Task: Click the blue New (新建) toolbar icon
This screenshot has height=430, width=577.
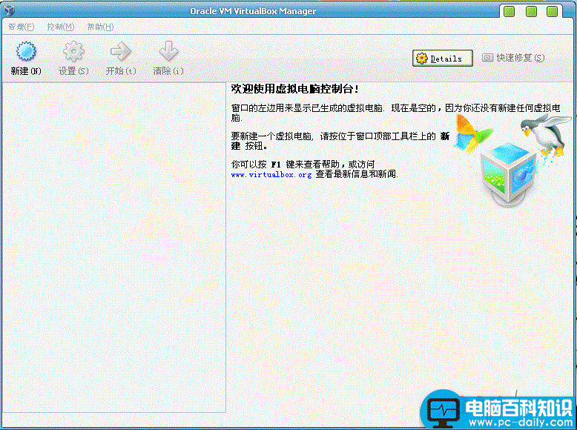Action: pos(26,52)
